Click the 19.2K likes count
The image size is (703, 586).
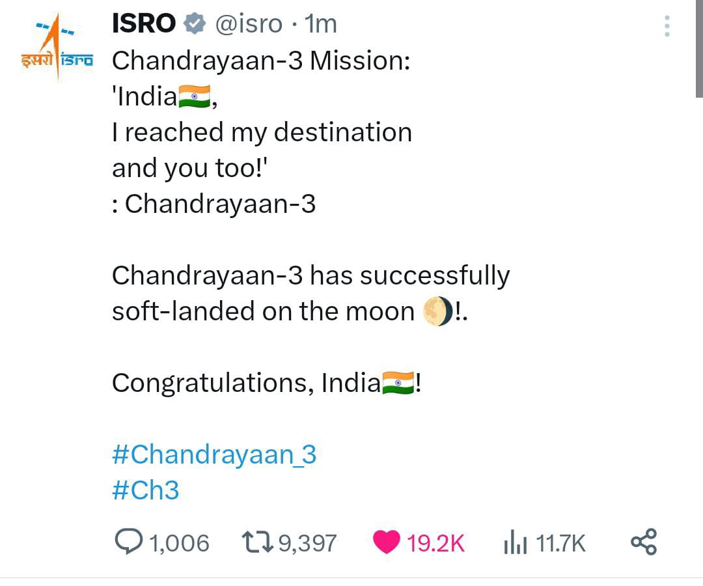click(436, 542)
